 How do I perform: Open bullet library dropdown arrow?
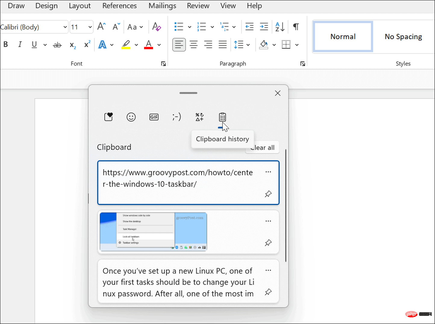(189, 27)
